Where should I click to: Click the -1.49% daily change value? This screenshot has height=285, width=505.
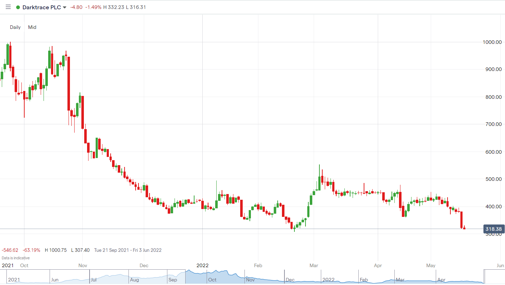tap(93, 7)
